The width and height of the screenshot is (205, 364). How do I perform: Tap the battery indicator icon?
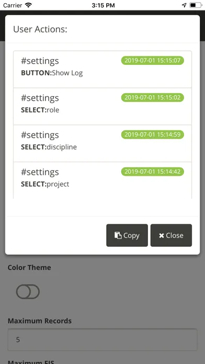[x=196, y=5]
